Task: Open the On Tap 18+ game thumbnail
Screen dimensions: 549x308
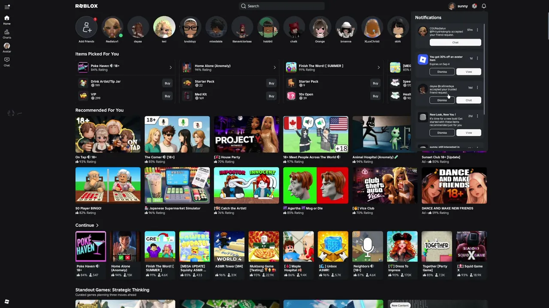Action: pyautogui.click(x=108, y=134)
